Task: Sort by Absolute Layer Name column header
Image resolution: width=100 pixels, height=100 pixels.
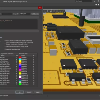Action: coord(23,56)
